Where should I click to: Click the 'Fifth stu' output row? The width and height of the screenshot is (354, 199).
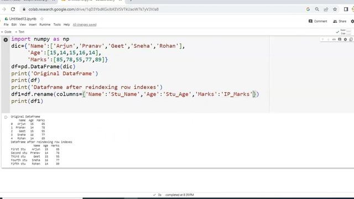pos(35,164)
